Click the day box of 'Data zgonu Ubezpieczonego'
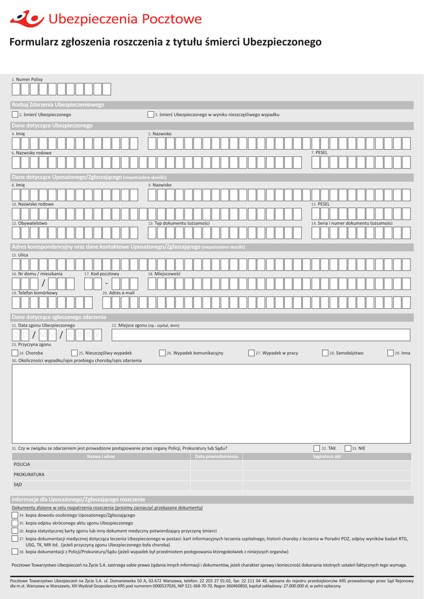424x599 pixels. click(x=16, y=335)
